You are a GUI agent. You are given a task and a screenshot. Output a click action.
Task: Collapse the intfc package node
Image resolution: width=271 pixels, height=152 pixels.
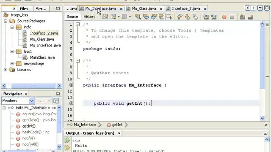pos(12,27)
